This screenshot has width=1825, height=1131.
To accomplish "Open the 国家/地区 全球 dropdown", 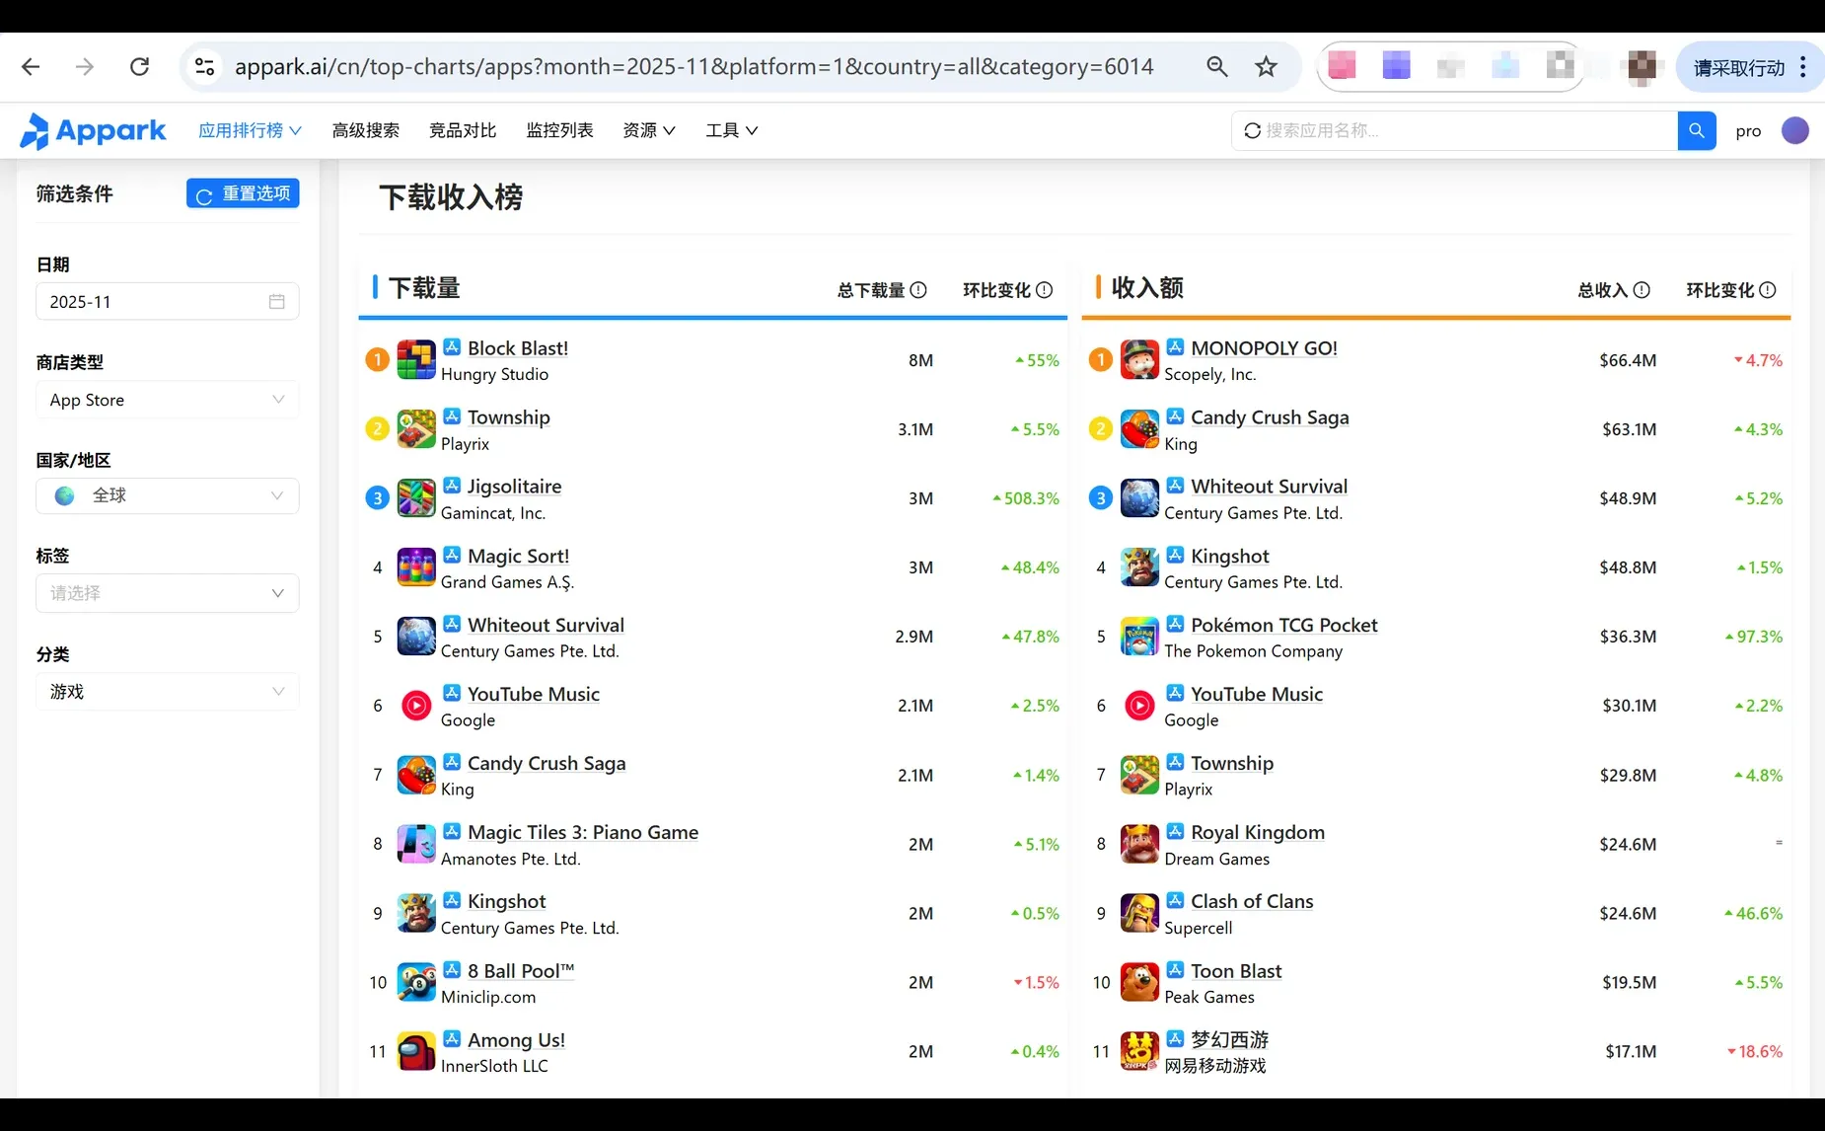I will point(168,495).
